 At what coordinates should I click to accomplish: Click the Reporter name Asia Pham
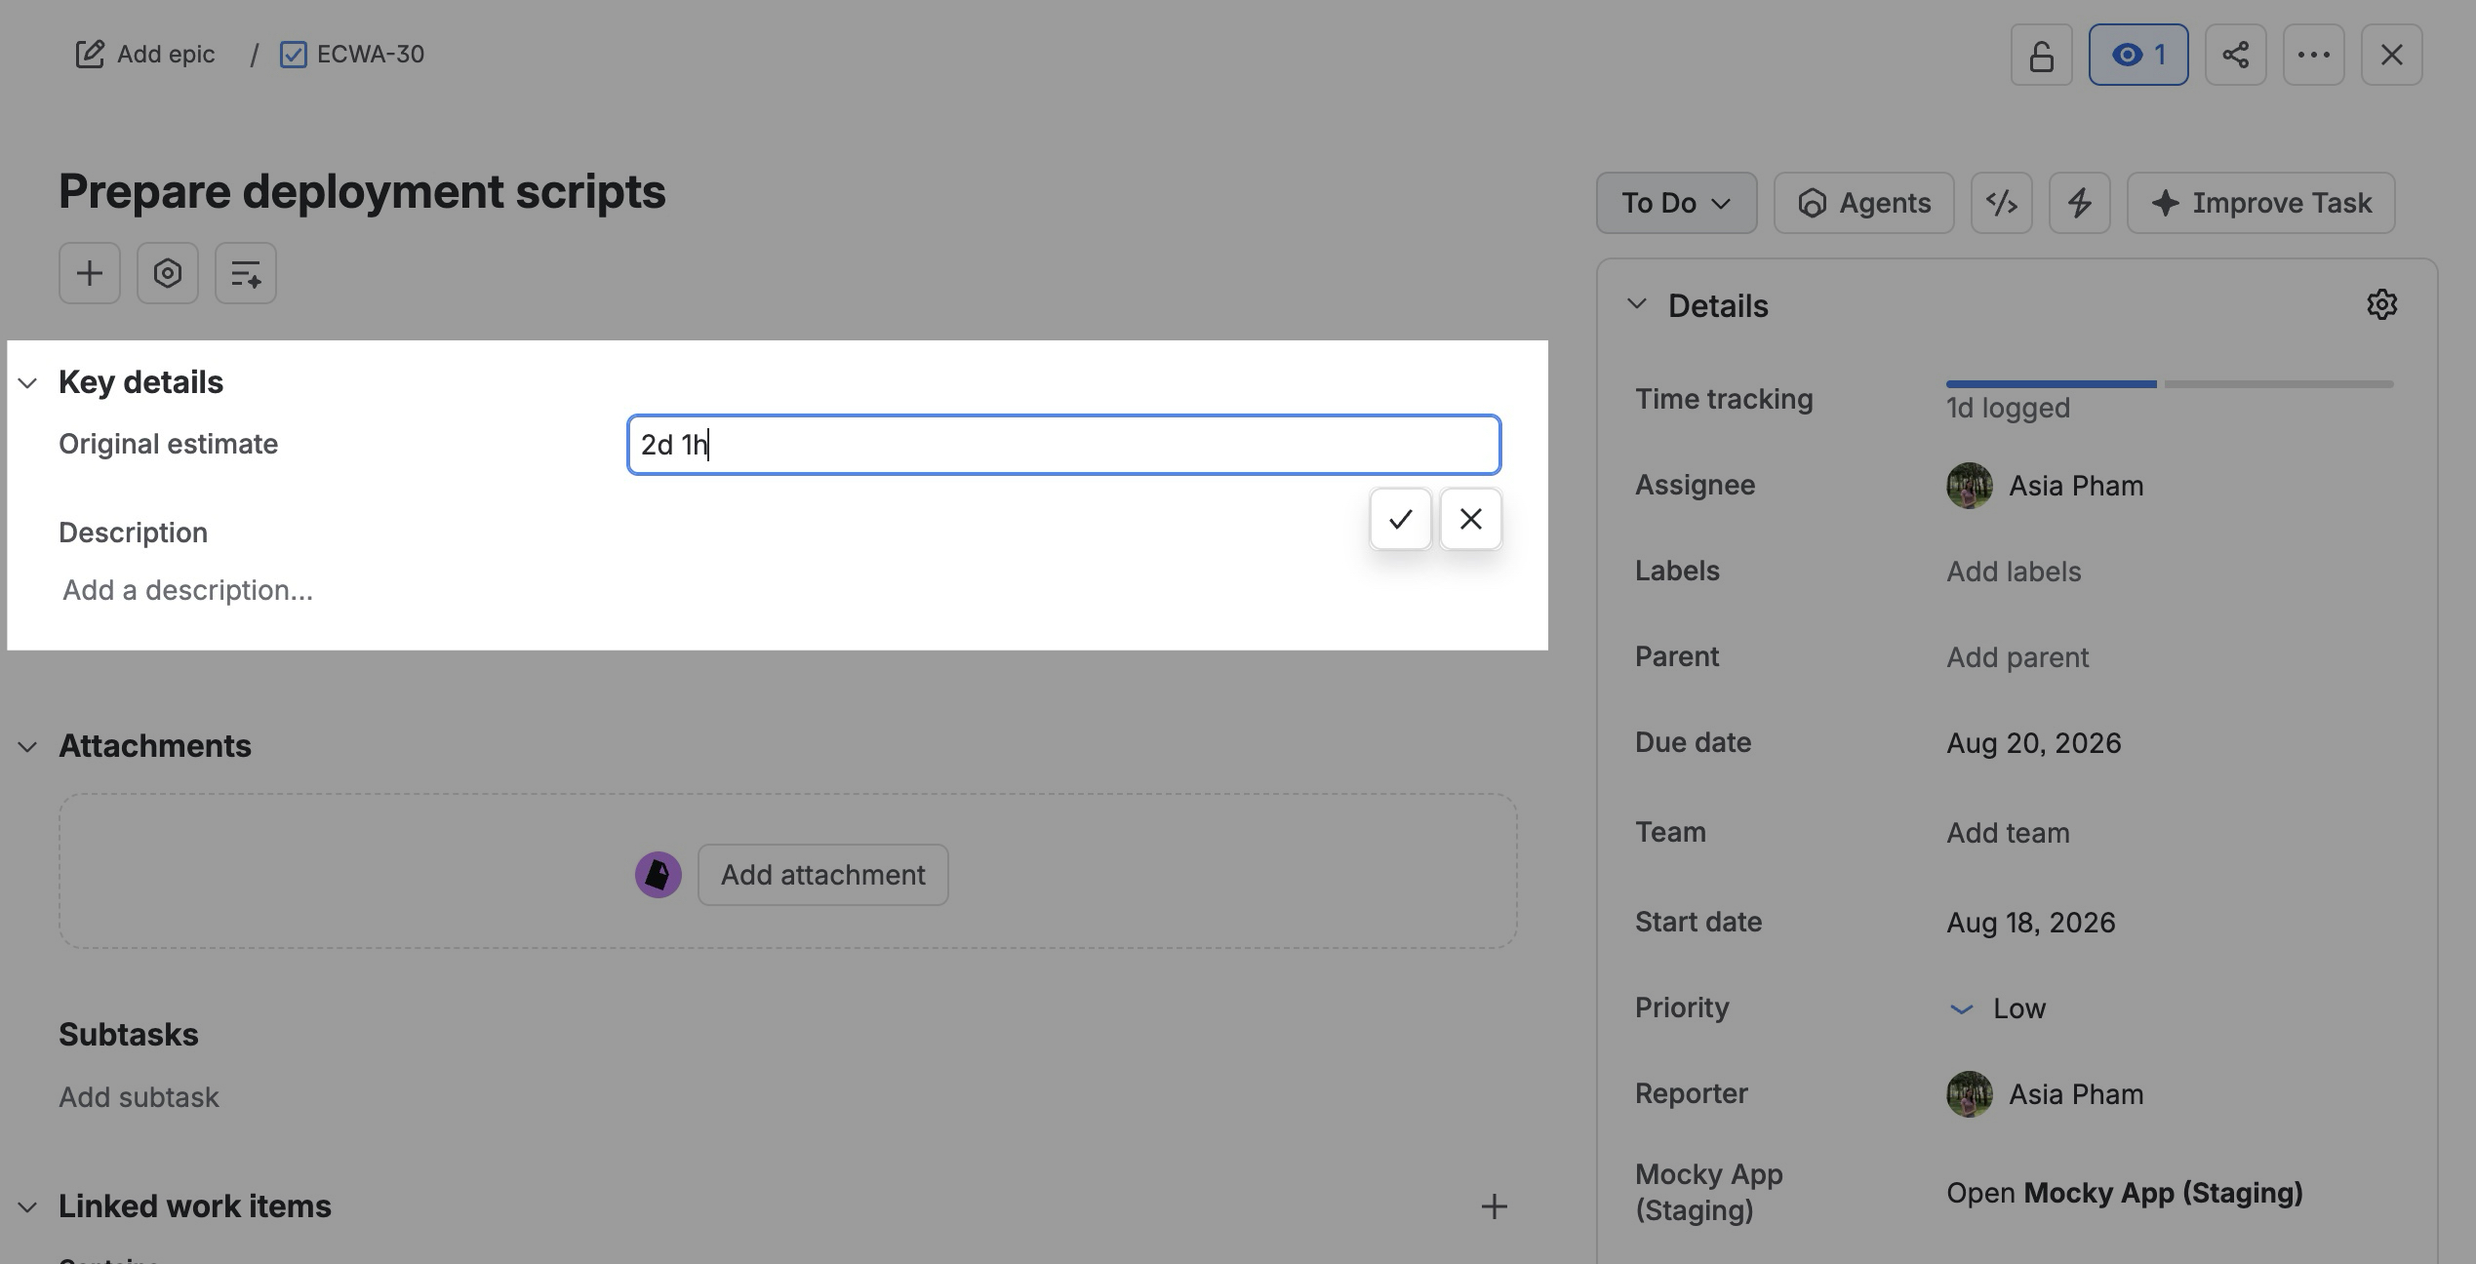(2076, 1094)
